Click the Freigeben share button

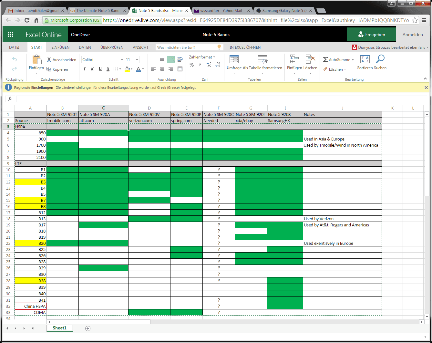(371, 35)
